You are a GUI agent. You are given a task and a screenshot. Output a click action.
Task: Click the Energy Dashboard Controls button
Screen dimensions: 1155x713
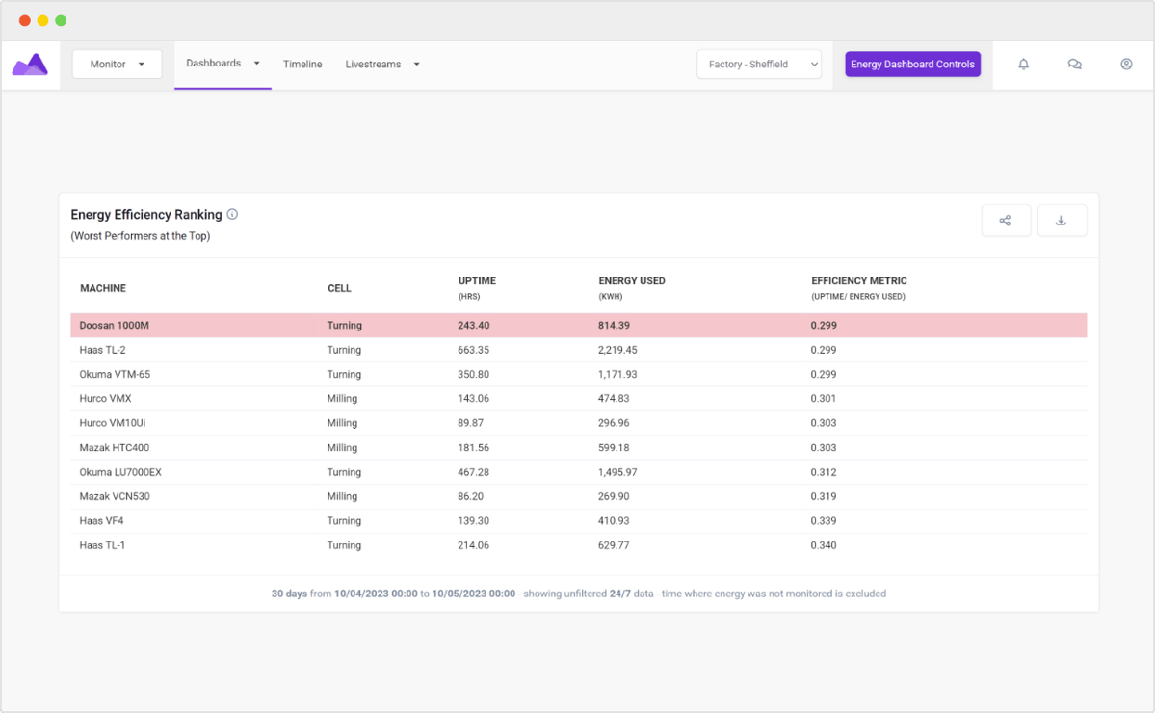pos(912,64)
